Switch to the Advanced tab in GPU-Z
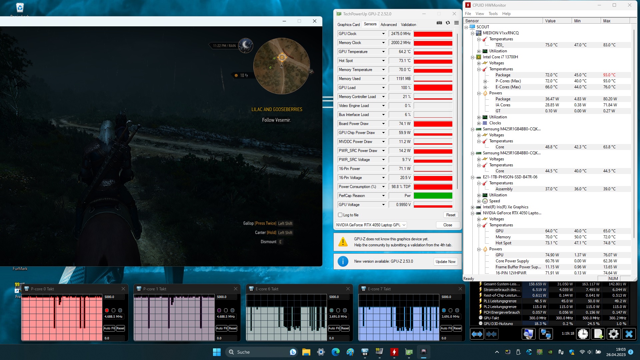This screenshot has width=640, height=360. pos(389,25)
